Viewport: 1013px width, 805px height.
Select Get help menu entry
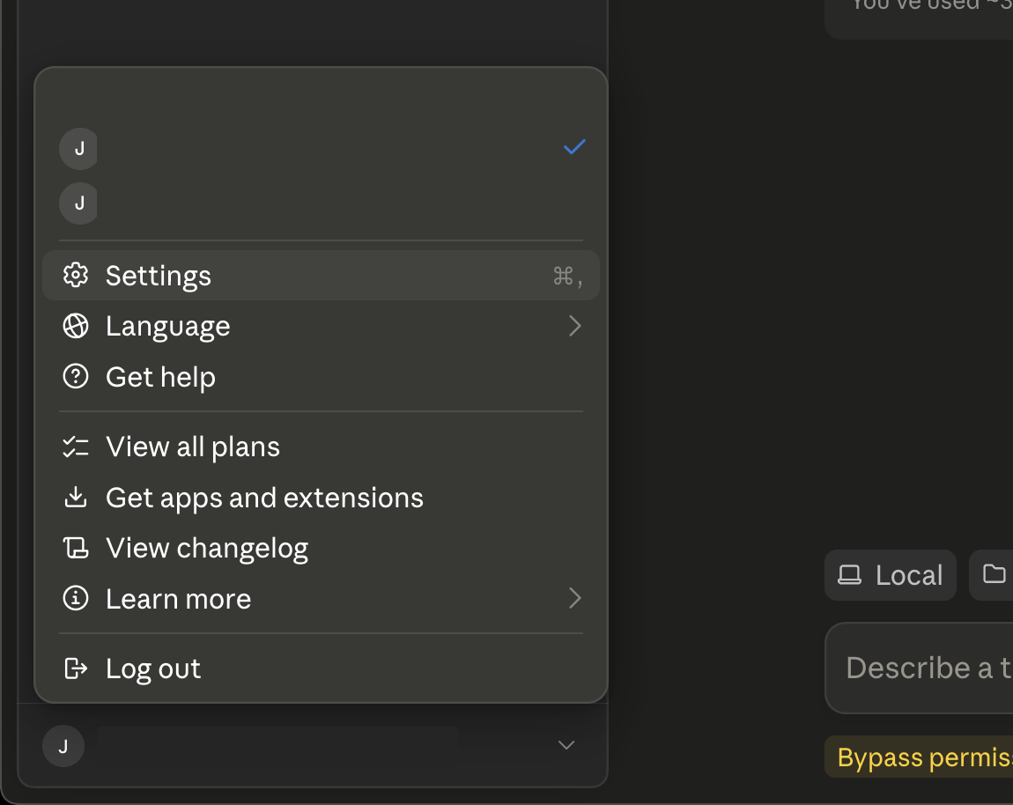(321, 377)
